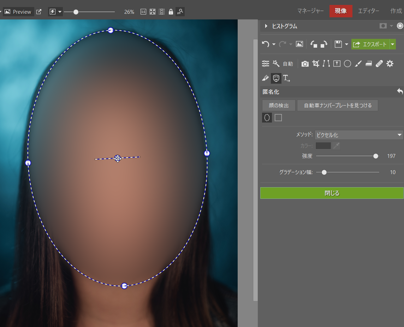Rotate the photo right

[324, 44]
